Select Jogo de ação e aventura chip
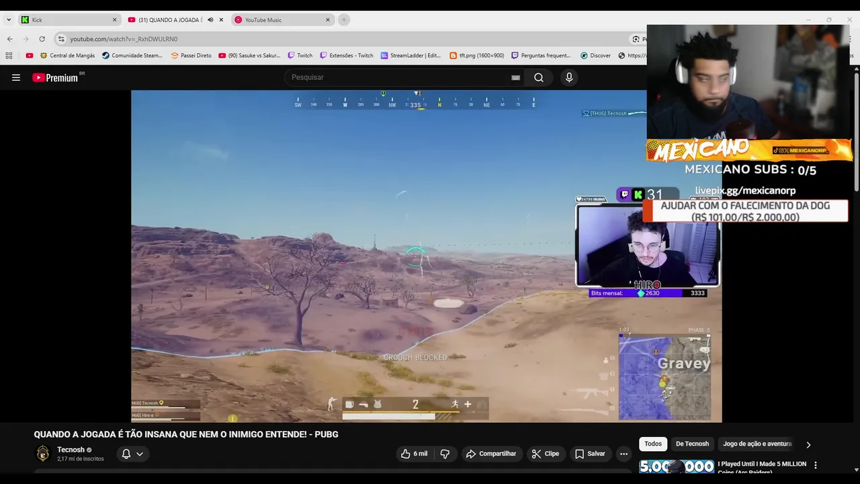 pyautogui.click(x=757, y=444)
